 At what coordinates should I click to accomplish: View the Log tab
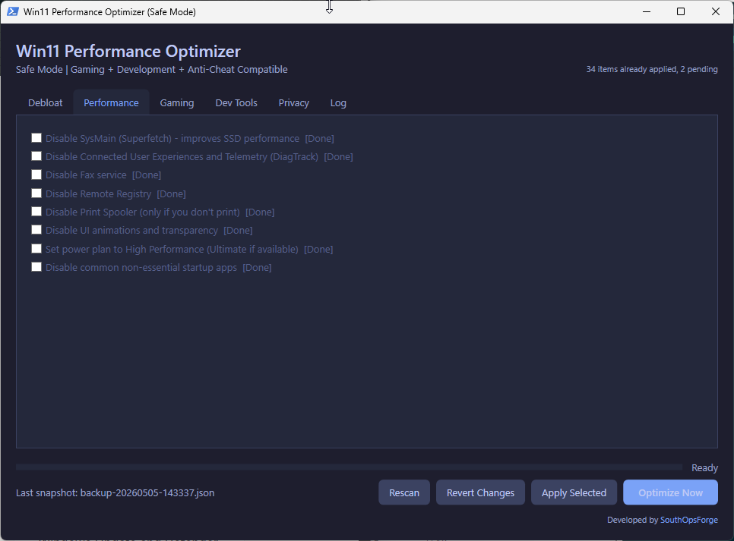point(338,103)
